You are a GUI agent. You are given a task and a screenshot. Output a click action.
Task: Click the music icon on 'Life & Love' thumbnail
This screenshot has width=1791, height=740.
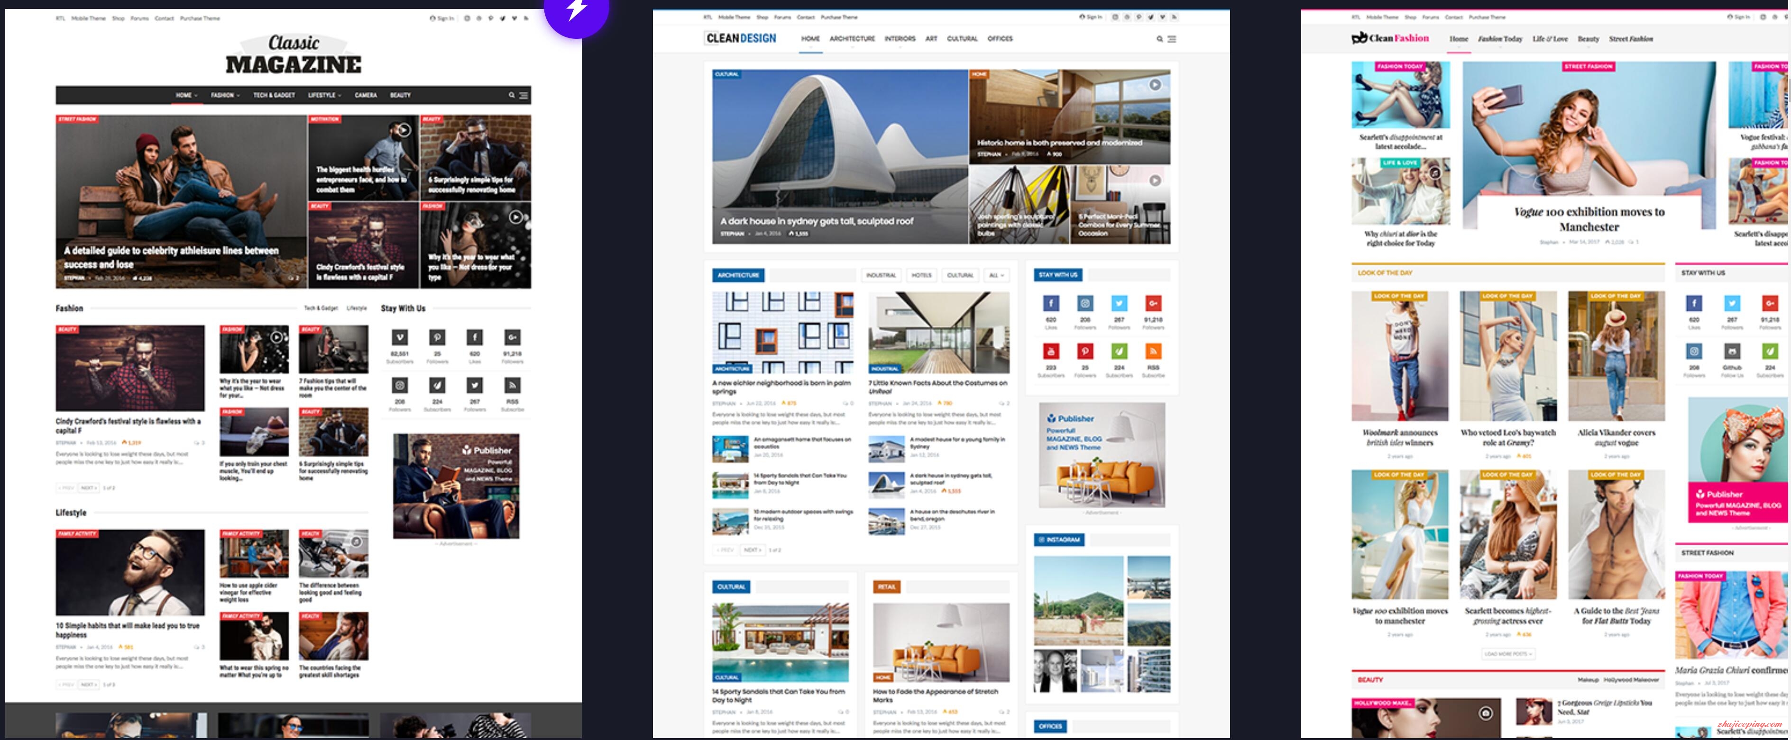(x=1435, y=172)
